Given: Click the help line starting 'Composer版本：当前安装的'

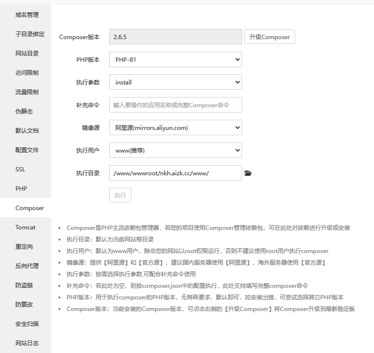Looking at the screenshot, I should pyautogui.click(x=211, y=309).
